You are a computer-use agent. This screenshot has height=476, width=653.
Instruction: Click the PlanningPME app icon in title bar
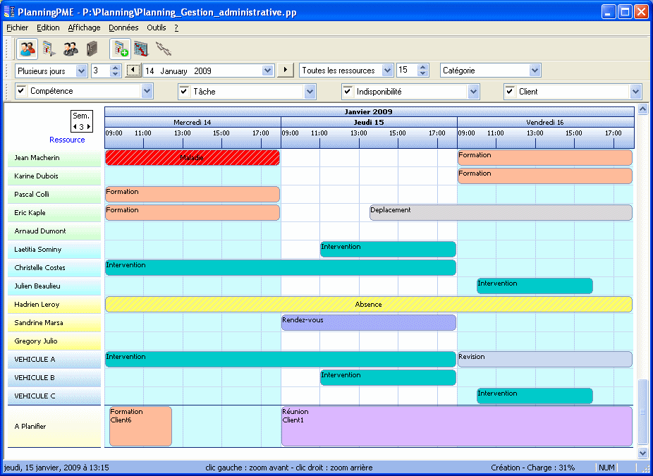10,12
